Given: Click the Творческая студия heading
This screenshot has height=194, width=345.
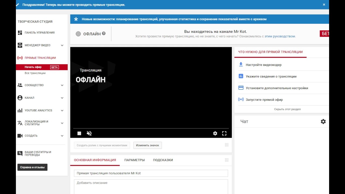Looking at the screenshot, I should (35, 22).
